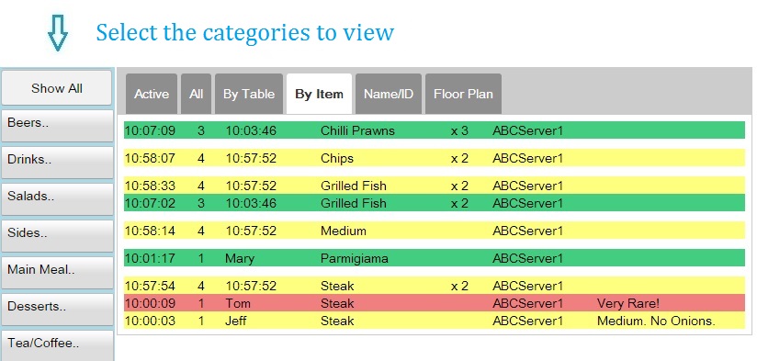Switch to the All tab

196,94
